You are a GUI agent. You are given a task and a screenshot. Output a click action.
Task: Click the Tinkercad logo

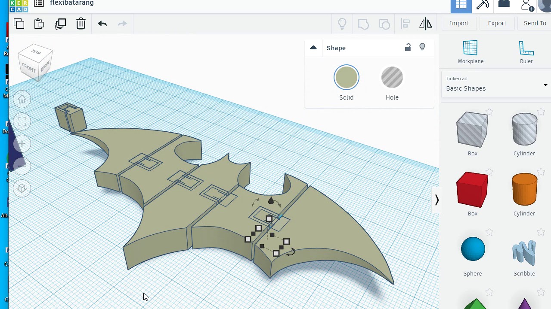pyautogui.click(x=19, y=5)
